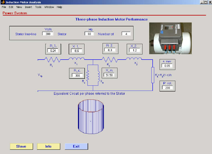This screenshot has height=154, width=212.
Task: Click 'Three-phase Induction Motor Performance' title
Action: pyautogui.click(x=111, y=19)
